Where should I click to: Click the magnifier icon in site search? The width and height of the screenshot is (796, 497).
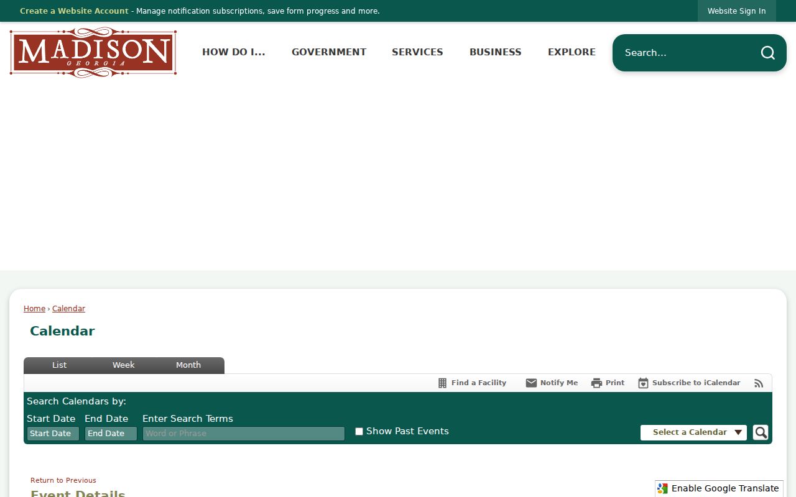pos(768,53)
